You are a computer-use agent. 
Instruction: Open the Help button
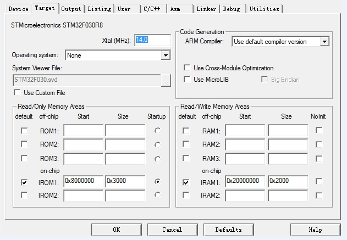315,230
